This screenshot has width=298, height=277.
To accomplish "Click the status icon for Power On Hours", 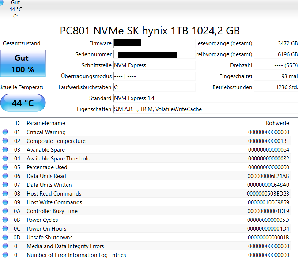I will coord(5,228).
